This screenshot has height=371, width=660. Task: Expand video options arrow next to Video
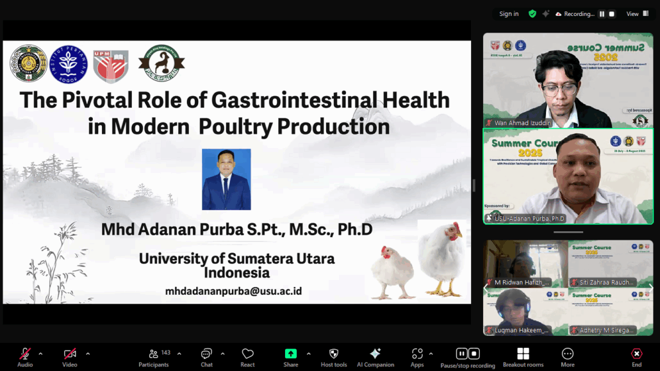[88, 354]
